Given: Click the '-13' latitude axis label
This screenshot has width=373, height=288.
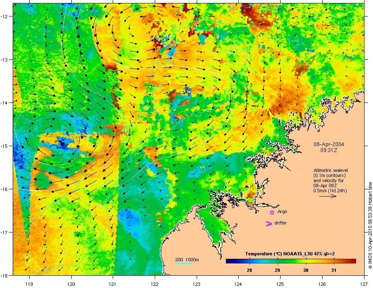Looking at the screenshot, I should (5, 60).
